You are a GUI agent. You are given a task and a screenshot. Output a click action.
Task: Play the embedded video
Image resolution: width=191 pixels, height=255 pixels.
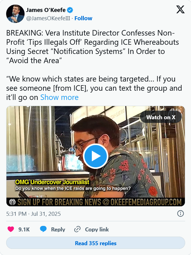[95, 156]
